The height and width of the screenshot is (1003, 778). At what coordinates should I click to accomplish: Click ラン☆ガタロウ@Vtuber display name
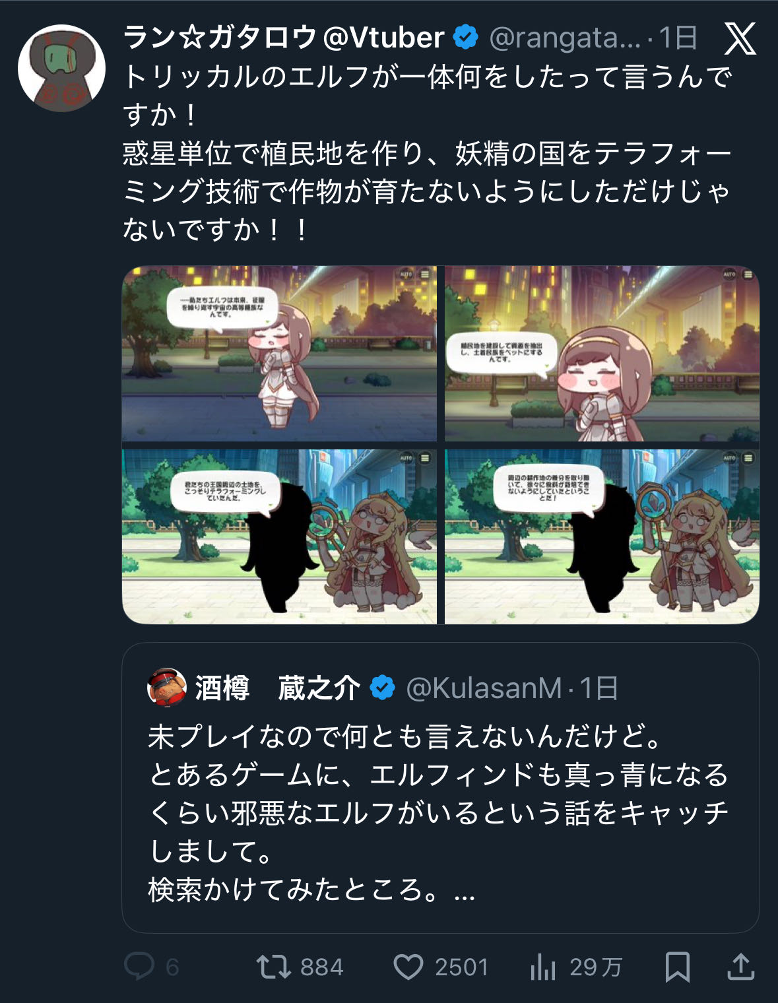[x=284, y=38]
